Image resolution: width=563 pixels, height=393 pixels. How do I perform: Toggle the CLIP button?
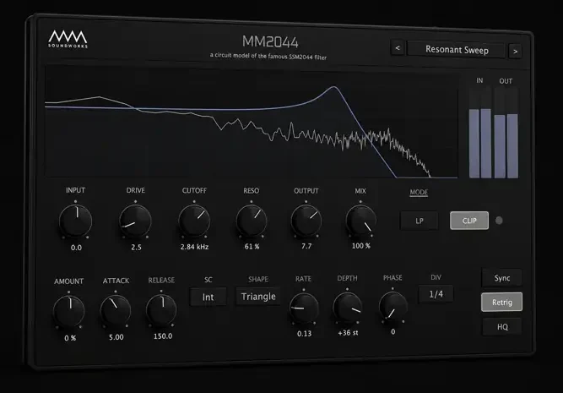point(469,221)
